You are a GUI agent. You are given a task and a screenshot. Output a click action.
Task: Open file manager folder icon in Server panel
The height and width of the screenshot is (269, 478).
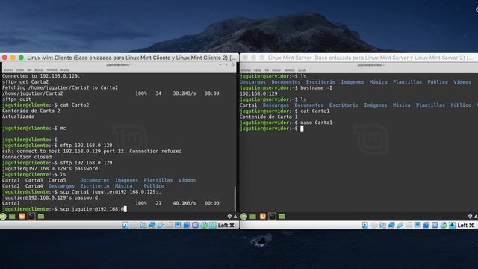[x=282, y=217]
